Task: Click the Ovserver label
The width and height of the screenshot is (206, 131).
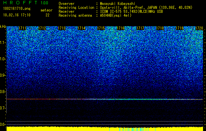Action: [x=66, y=4]
